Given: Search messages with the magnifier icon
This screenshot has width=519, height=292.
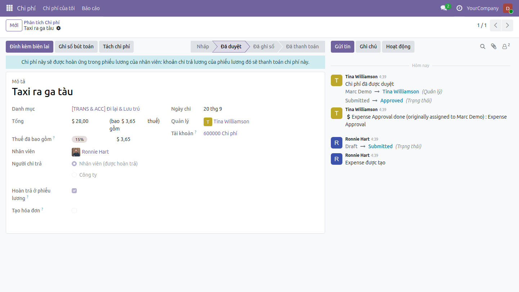Looking at the screenshot, I should coord(483,47).
